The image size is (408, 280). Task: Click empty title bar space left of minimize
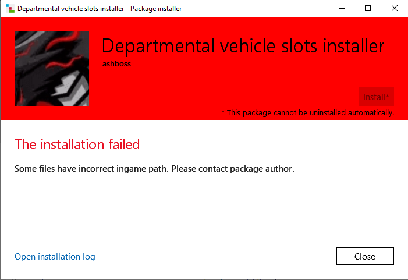262,9
